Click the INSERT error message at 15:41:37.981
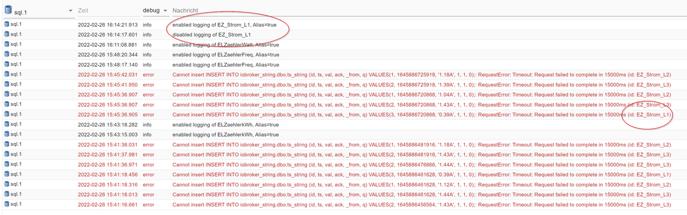 (x=422, y=154)
